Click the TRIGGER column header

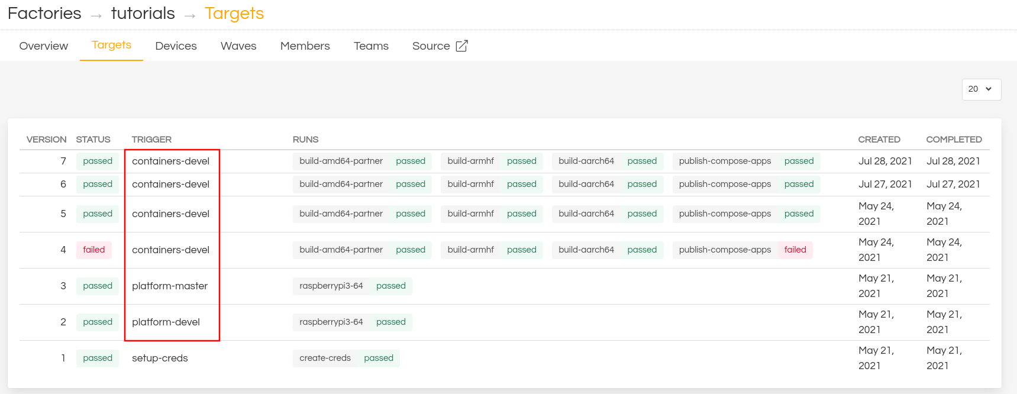151,140
